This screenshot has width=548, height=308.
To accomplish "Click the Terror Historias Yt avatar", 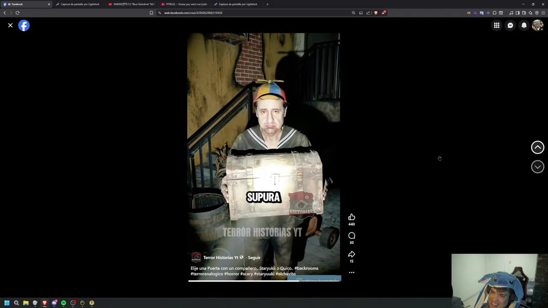I will 196,257.
